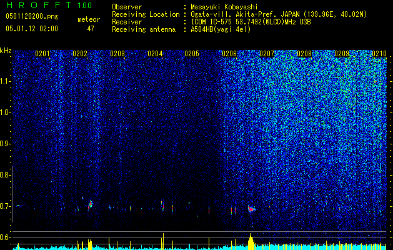Click observer name Masayuki Kobayashi

(224, 7)
